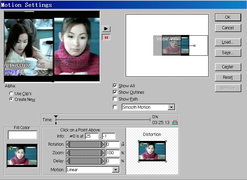The width and height of the screenshot is (247, 180).
Task: Toggle the Show Path checkbox
Action: tap(115, 99)
